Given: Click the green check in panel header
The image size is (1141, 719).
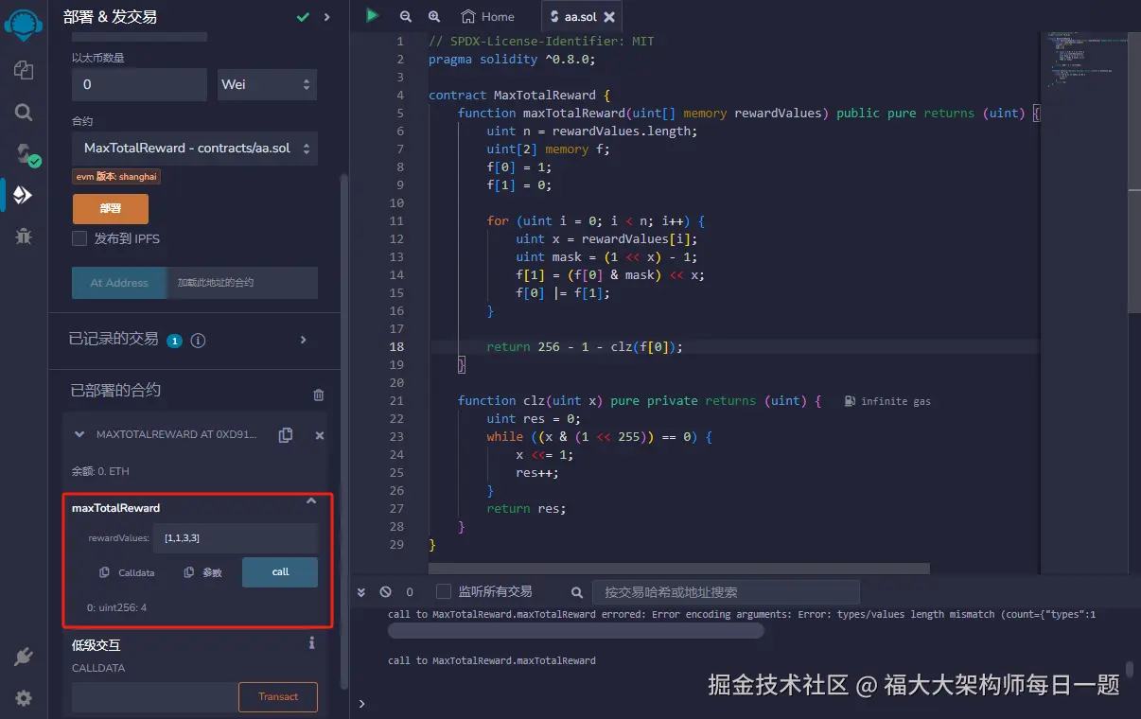Looking at the screenshot, I should pyautogui.click(x=303, y=17).
